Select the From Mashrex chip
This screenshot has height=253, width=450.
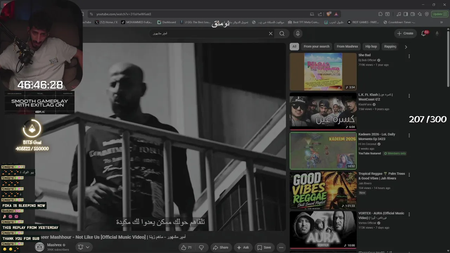click(x=347, y=46)
